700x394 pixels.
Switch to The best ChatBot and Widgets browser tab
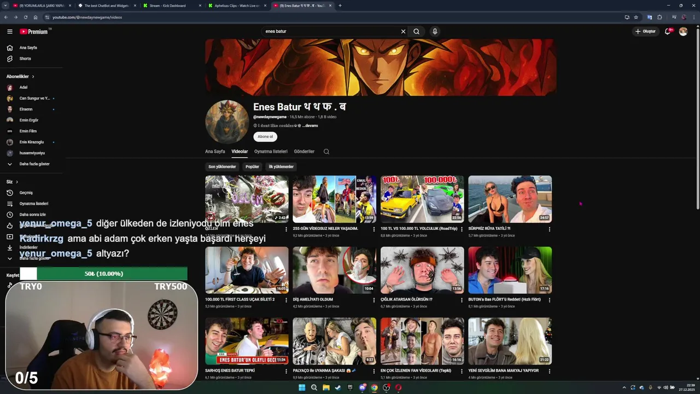(106, 5)
